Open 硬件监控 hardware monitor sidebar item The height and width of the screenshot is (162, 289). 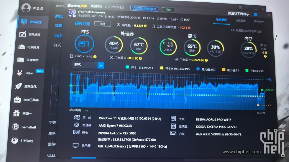click(33, 22)
